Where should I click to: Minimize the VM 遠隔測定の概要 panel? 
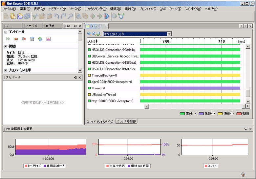[246, 129]
